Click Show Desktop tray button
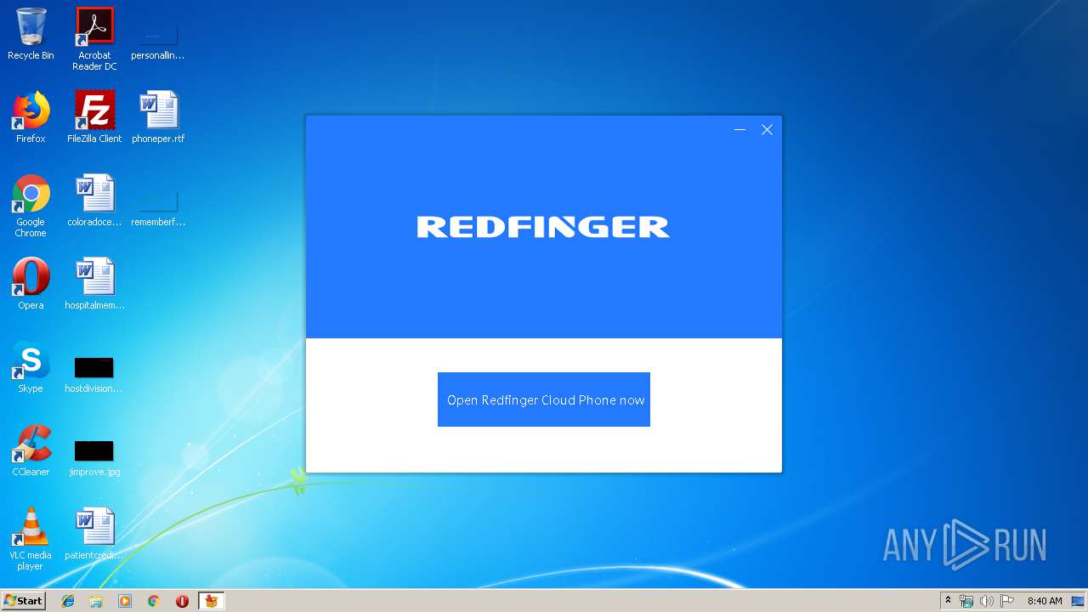Image resolution: width=1088 pixels, height=612 pixels. click(1079, 601)
